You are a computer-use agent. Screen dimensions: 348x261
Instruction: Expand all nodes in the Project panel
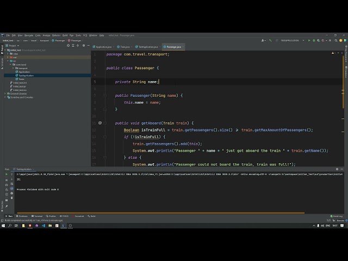[x=73, y=46]
